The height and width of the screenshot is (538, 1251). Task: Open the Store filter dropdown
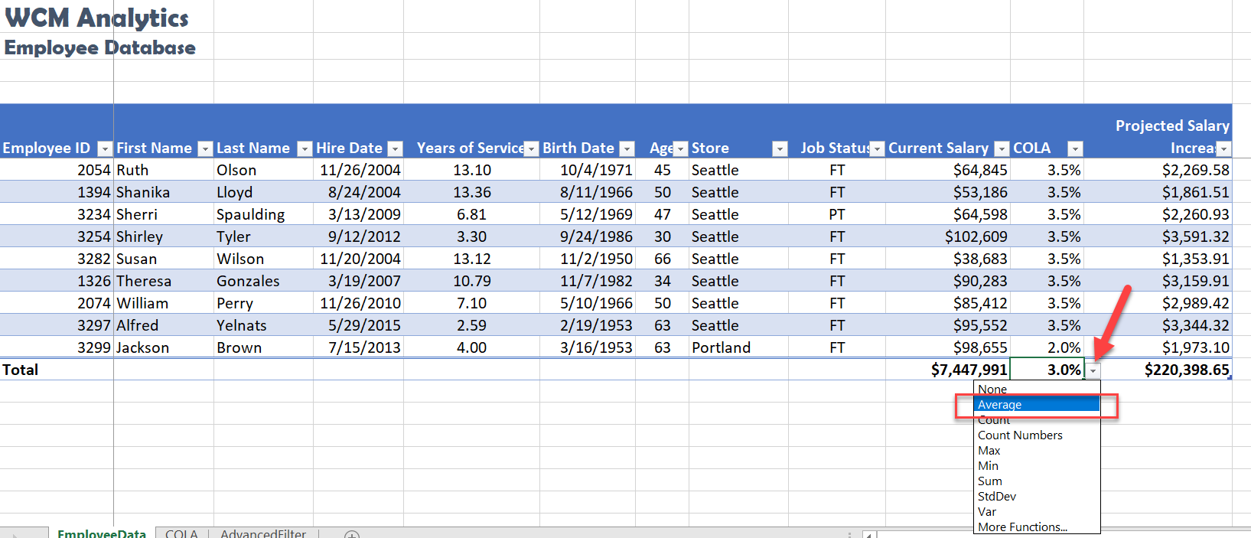coord(780,148)
